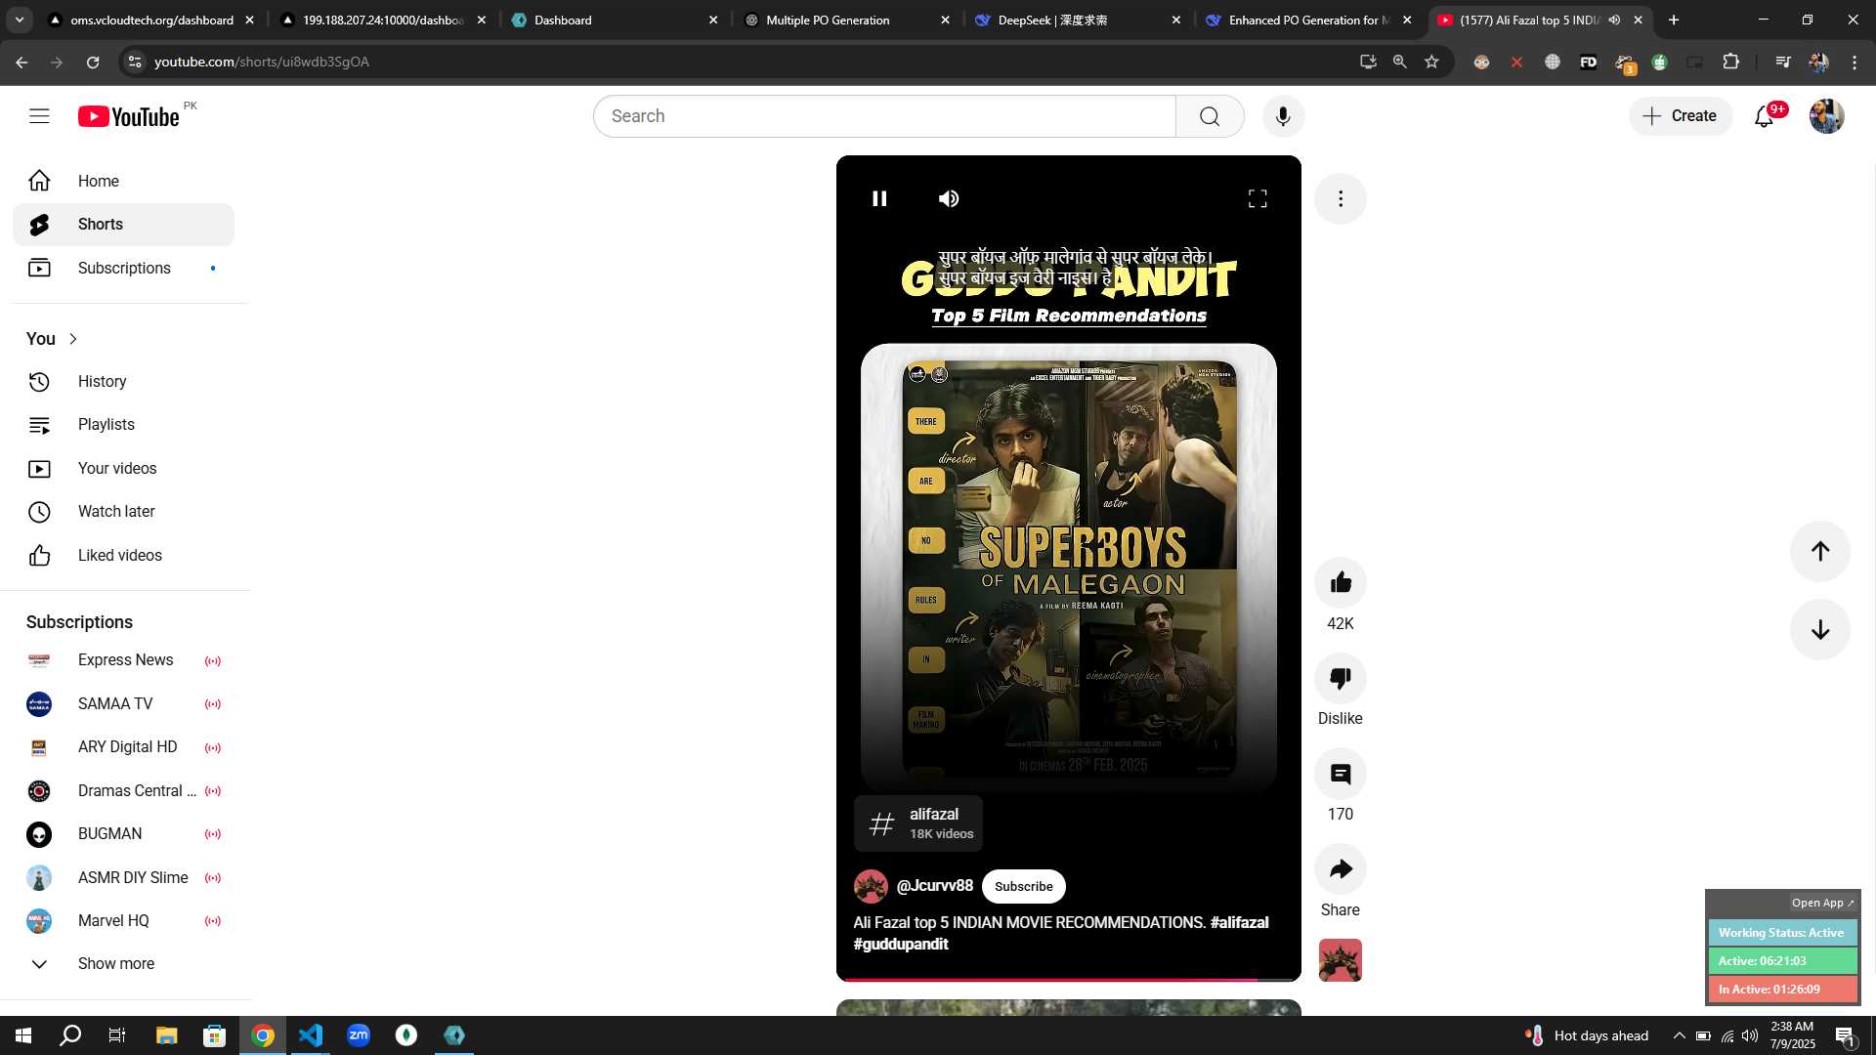
Task: Pause the playing Short
Action: [x=879, y=198]
